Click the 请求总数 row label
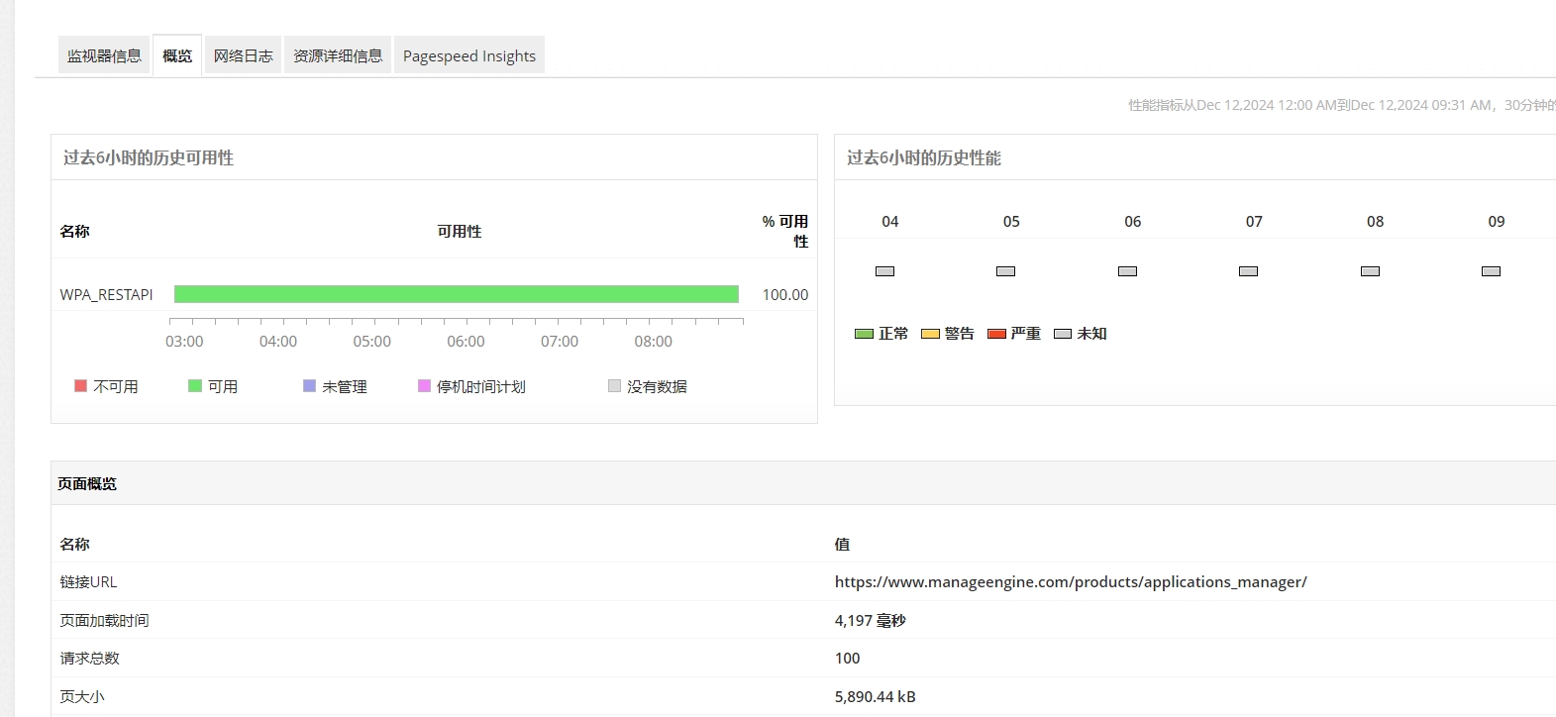 coord(89,658)
